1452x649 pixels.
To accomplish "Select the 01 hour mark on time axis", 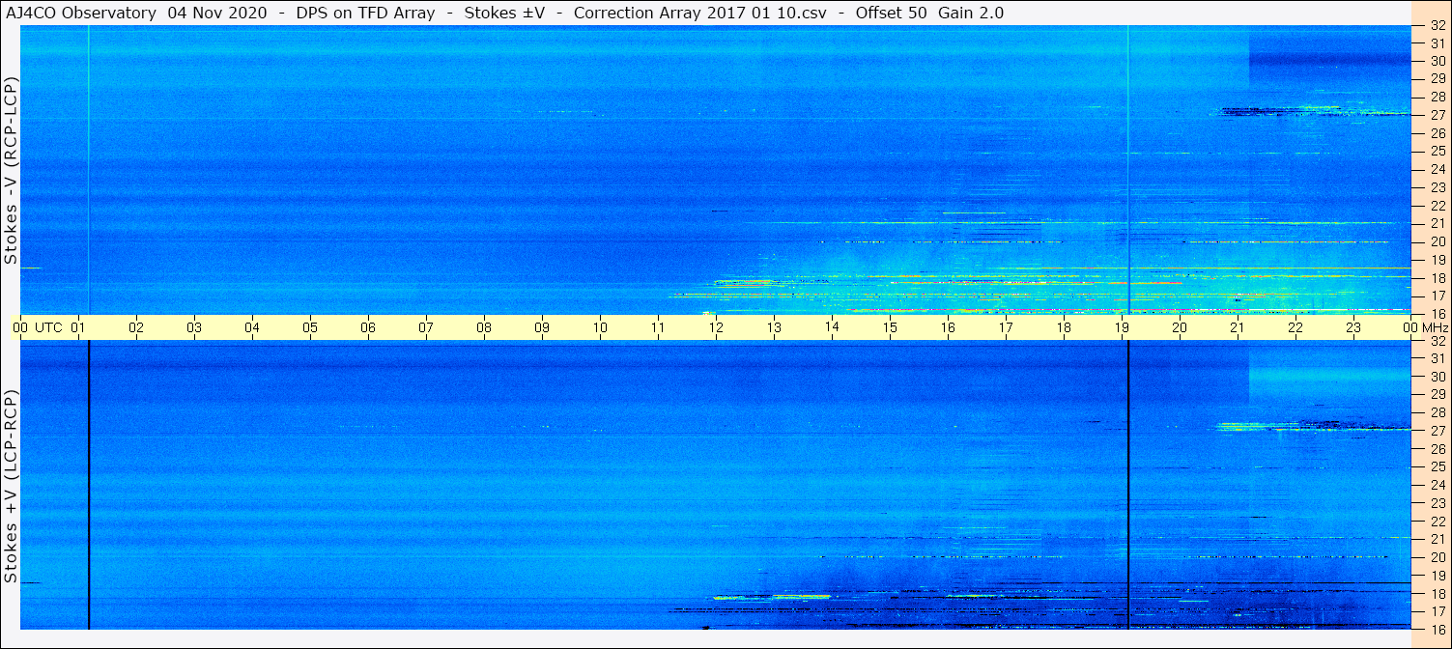I will [79, 327].
